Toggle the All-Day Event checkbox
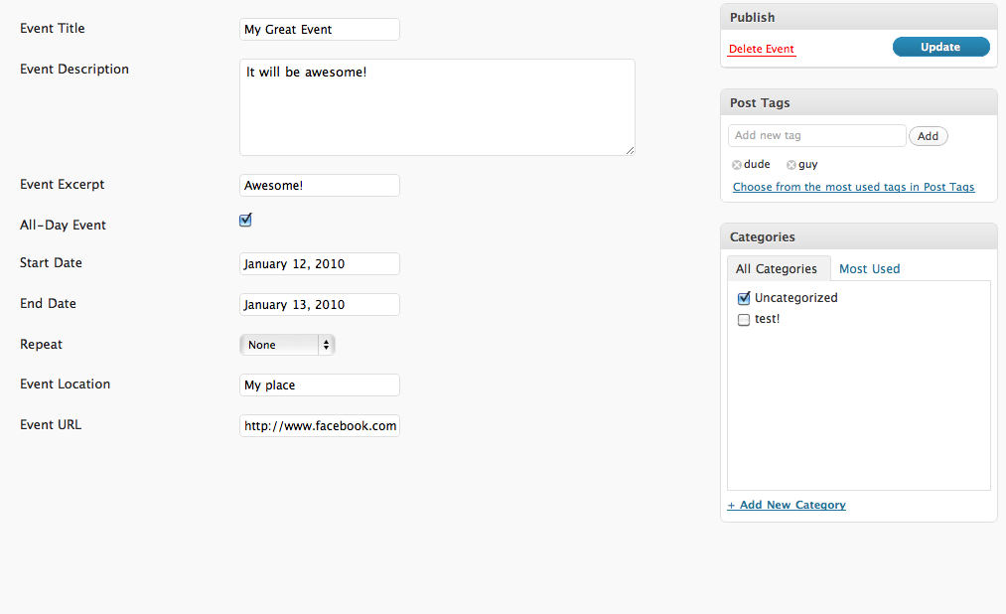Viewport: 1006px width, 614px height. click(x=245, y=220)
